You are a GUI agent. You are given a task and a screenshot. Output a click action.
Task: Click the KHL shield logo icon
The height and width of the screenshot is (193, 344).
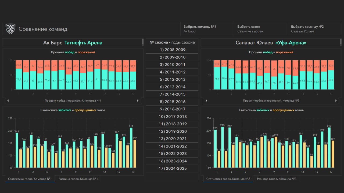click(10, 29)
